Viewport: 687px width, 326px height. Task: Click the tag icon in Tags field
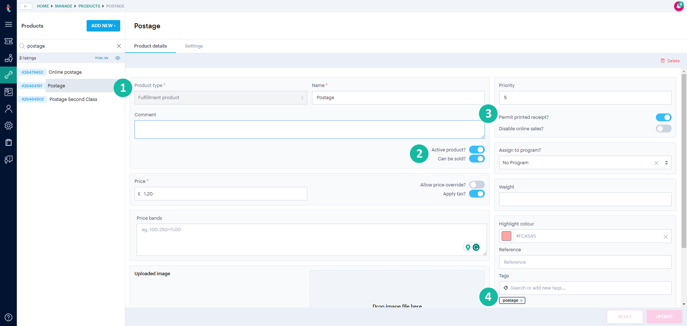click(506, 288)
